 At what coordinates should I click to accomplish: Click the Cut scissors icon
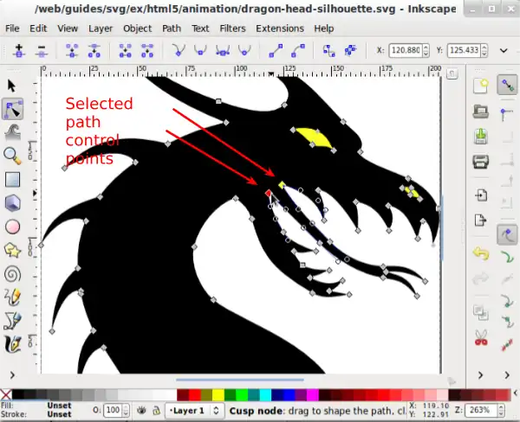pyautogui.click(x=481, y=338)
